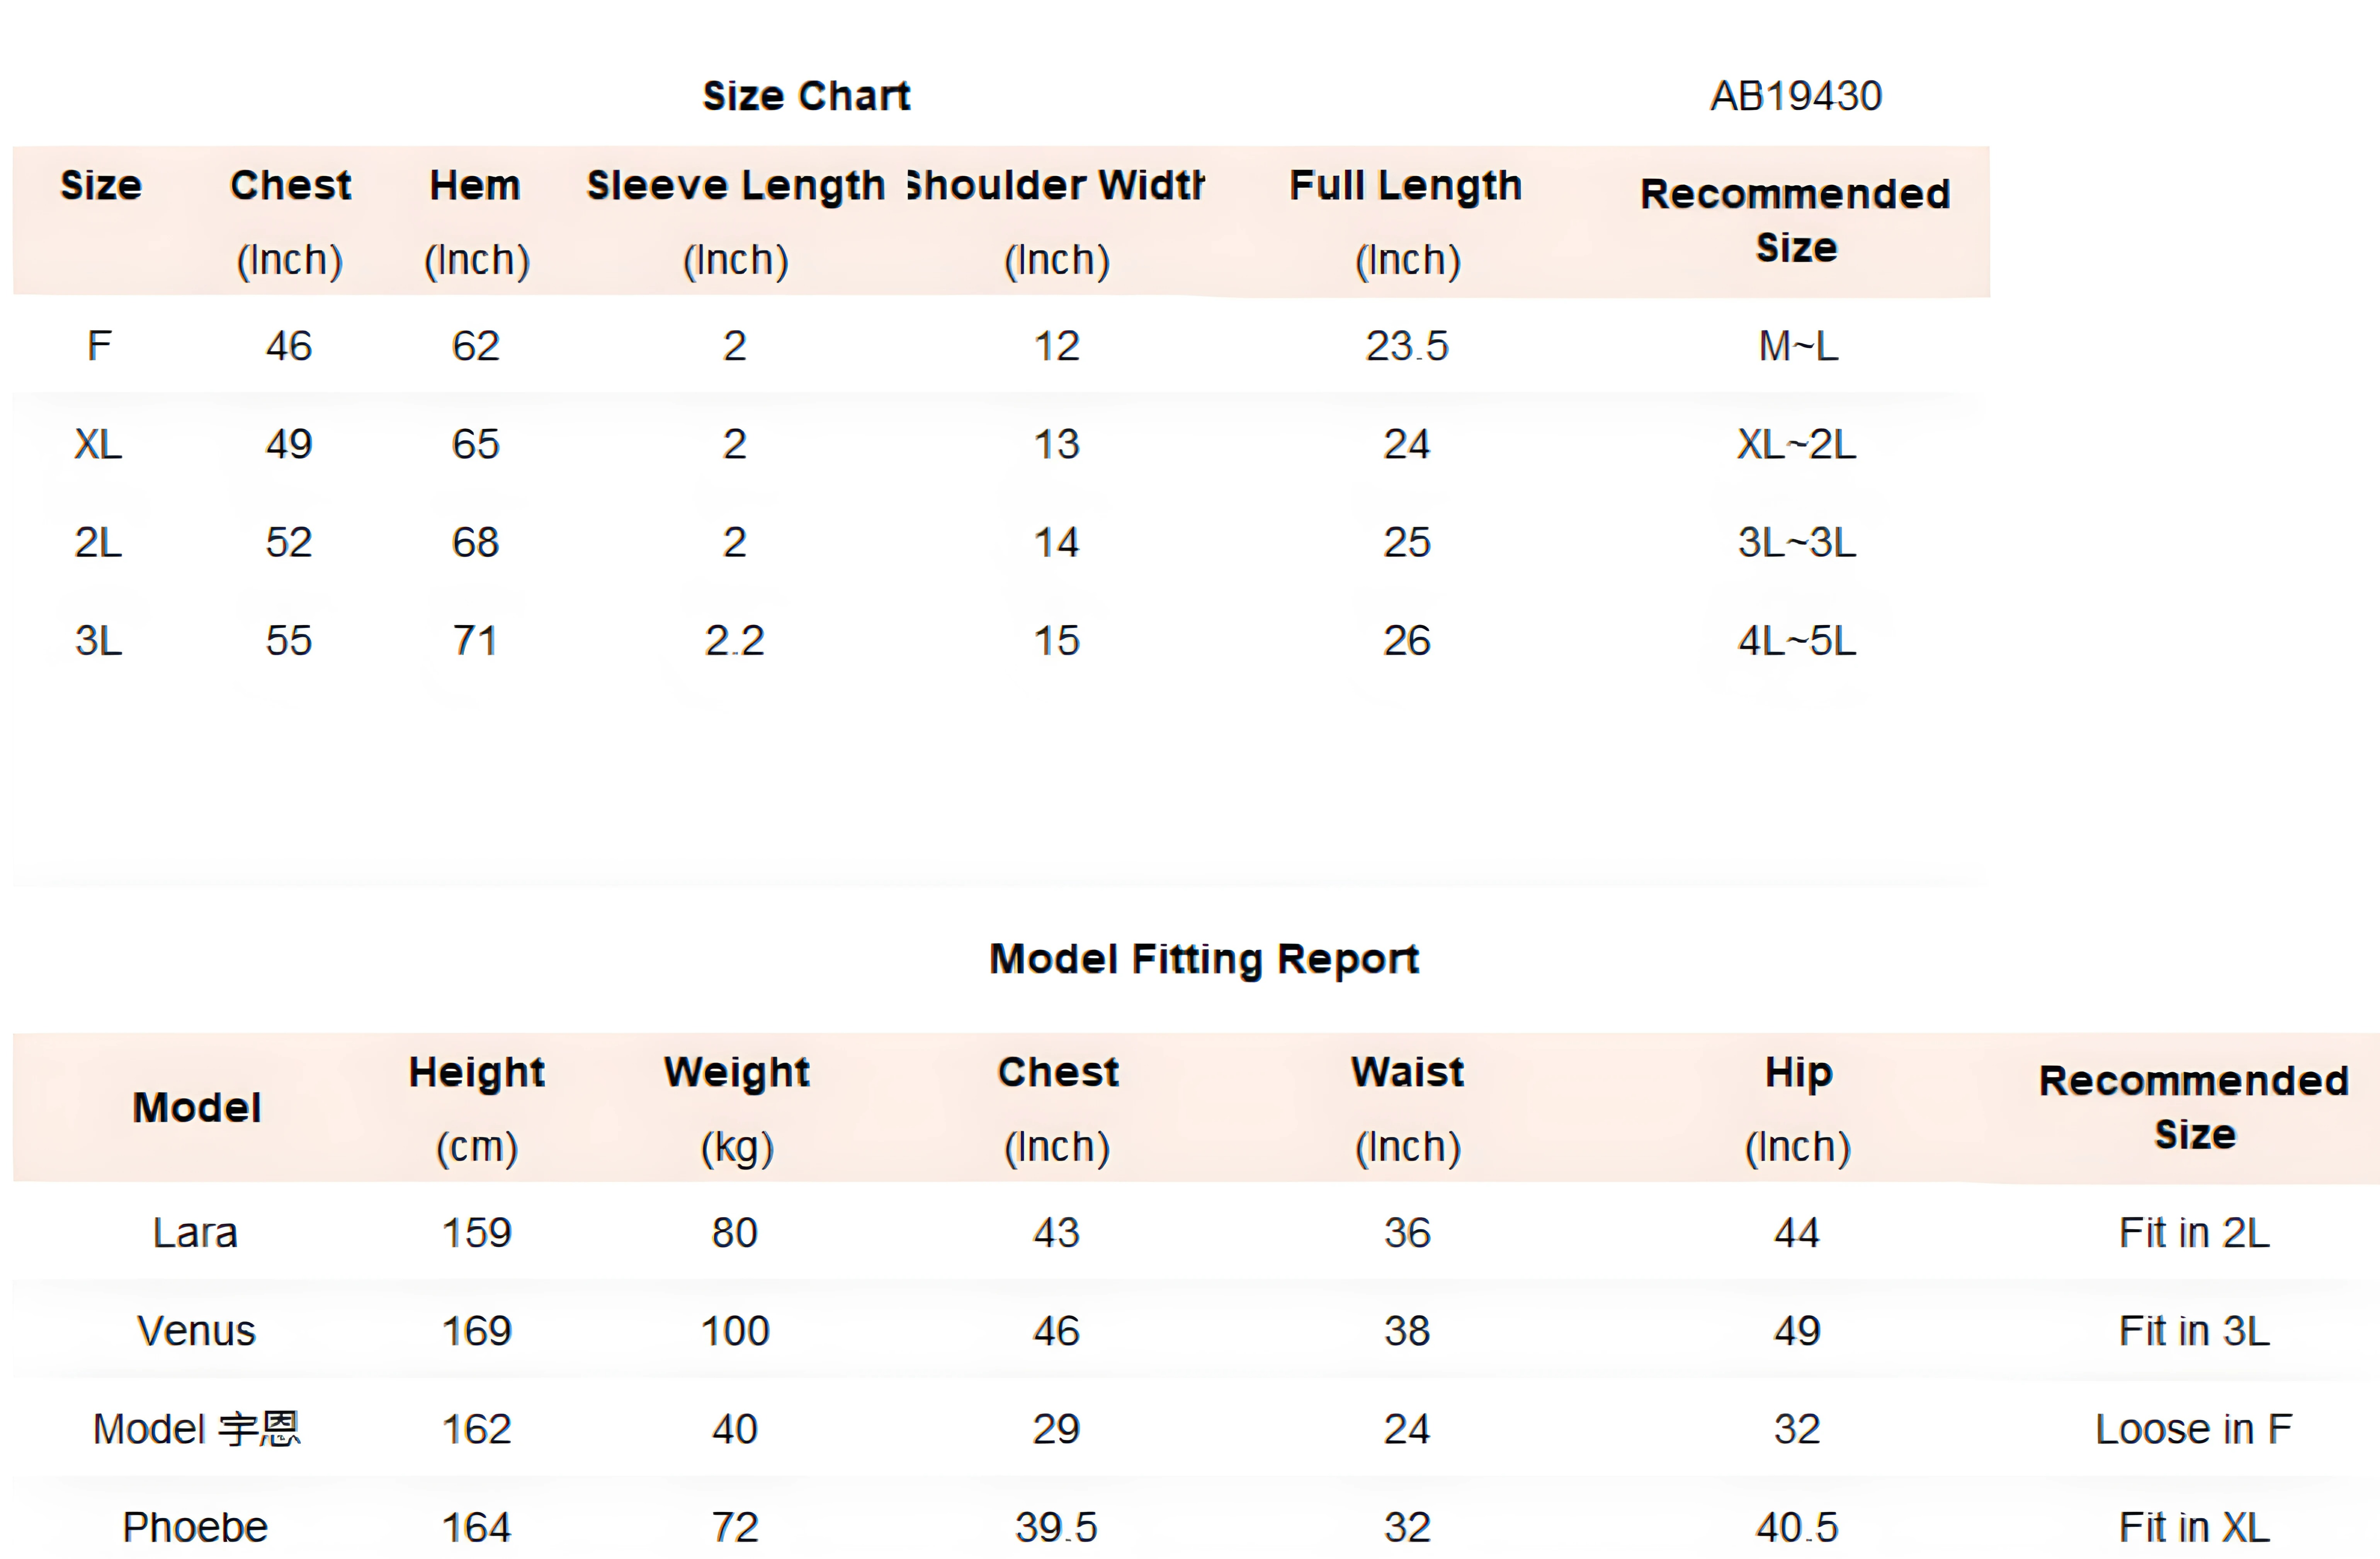
Task: Click the Size Chart title
Action: (x=806, y=96)
